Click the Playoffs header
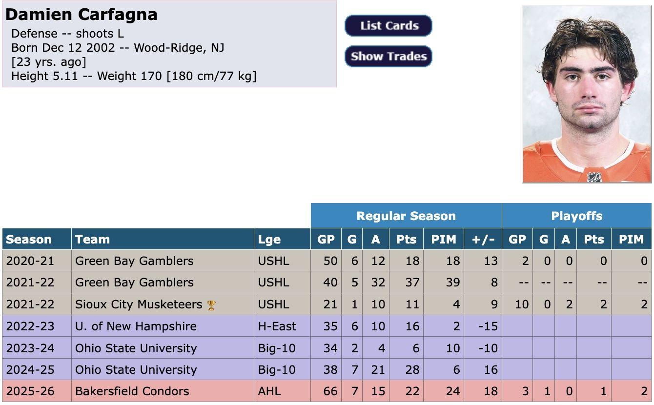 [x=577, y=216]
